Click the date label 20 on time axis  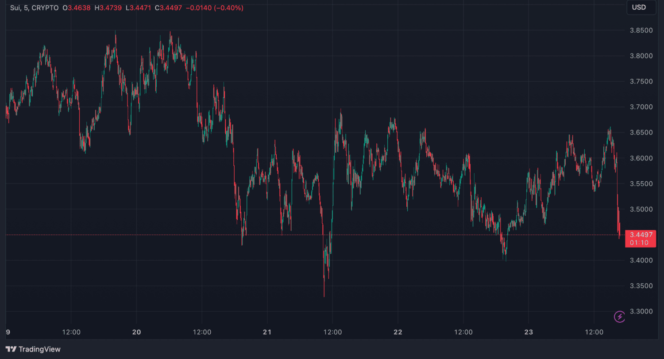point(137,332)
